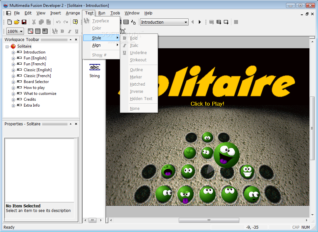This screenshot has width=318, height=232.
Task: Close the Properties - Solitaire panel
Action: (x=76, y=124)
